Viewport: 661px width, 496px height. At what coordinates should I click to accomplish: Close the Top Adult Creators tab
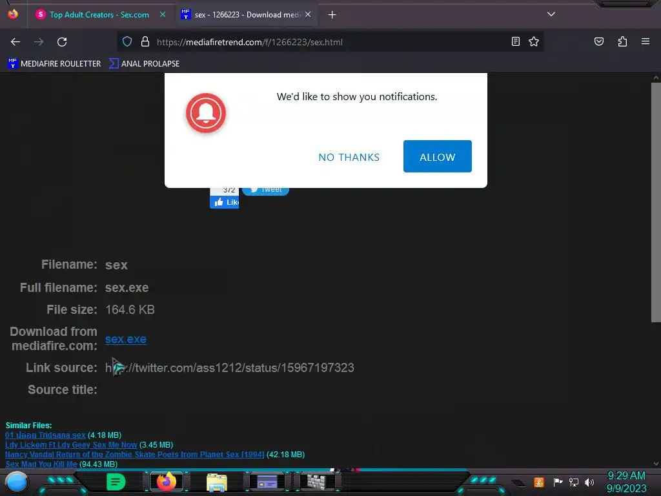tap(163, 14)
